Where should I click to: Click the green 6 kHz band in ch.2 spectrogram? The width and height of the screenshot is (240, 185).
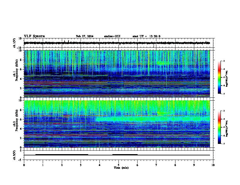tap(153, 119)
